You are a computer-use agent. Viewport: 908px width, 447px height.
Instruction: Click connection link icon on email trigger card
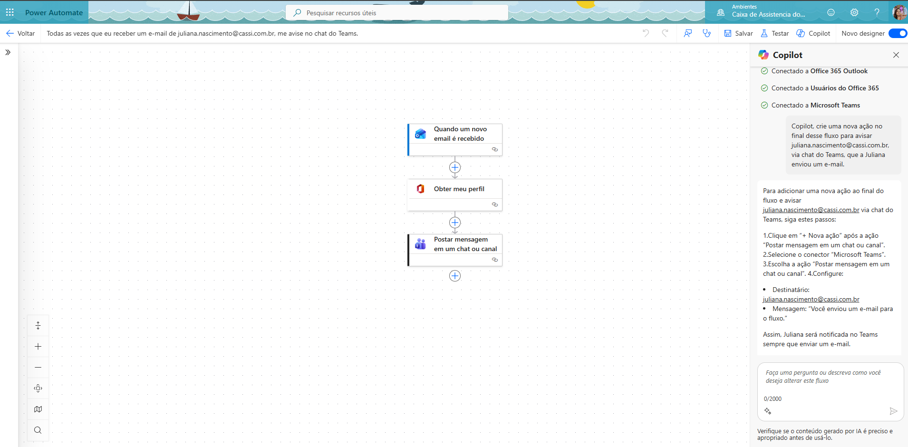[x=495, y=149]
